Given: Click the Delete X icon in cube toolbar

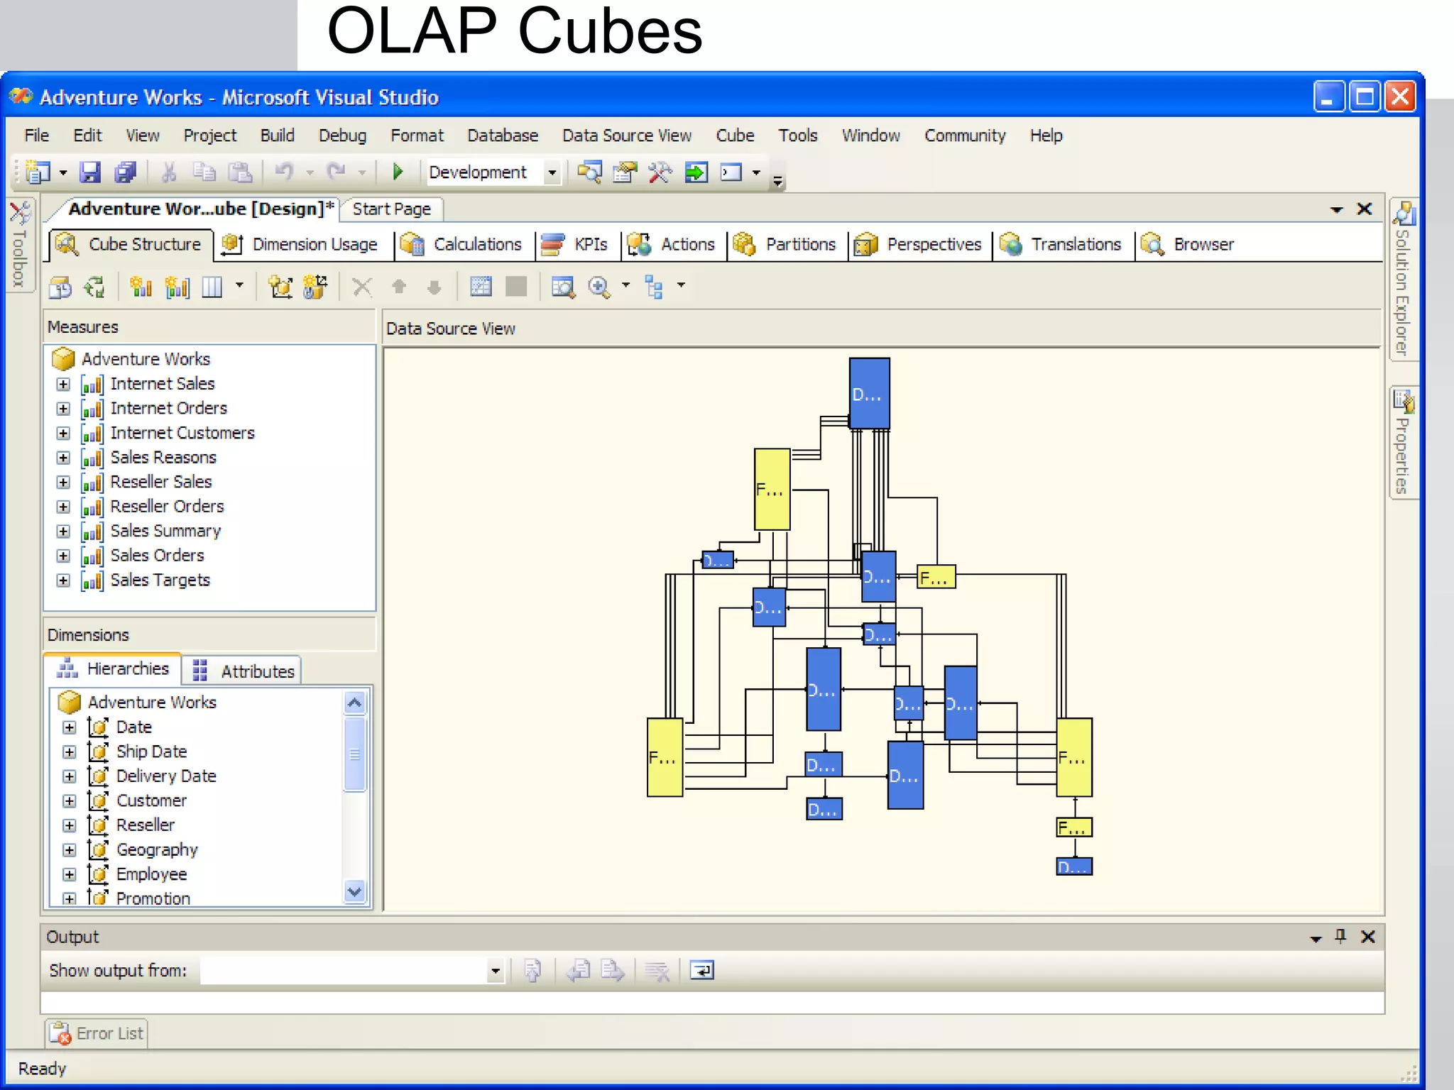Looking at the screenshot, I should (362, 287).
